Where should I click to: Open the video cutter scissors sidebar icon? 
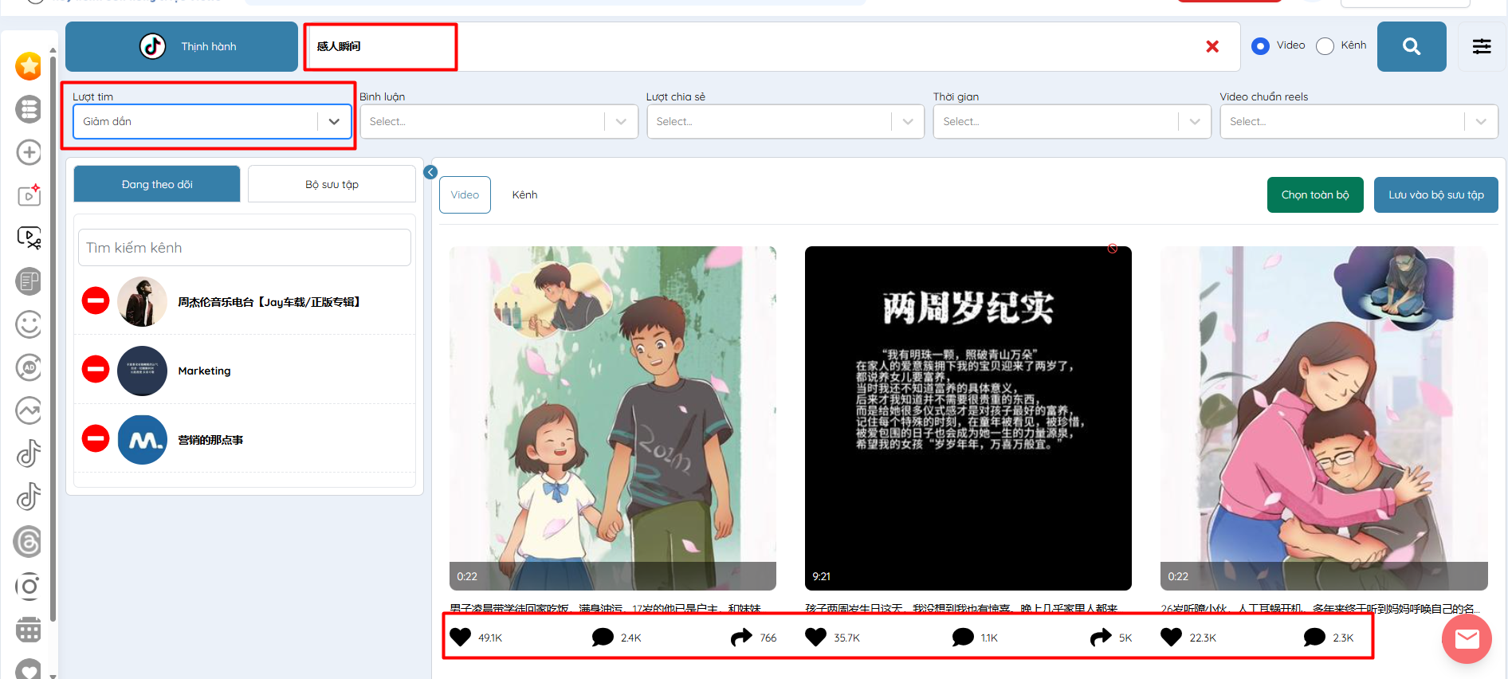29,238
